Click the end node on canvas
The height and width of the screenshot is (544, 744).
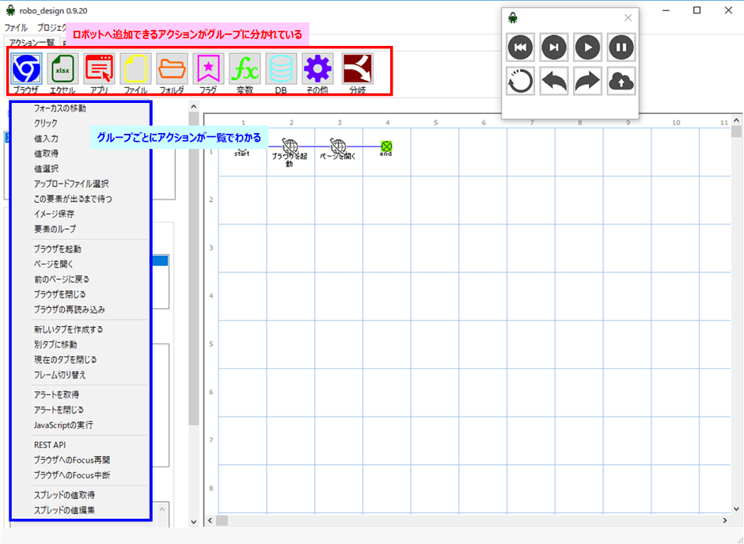coord(386,146)
